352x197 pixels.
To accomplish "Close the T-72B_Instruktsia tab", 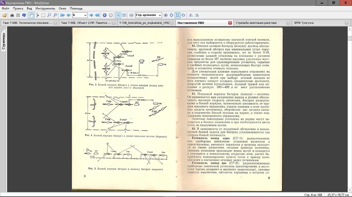I will [172, 23].
